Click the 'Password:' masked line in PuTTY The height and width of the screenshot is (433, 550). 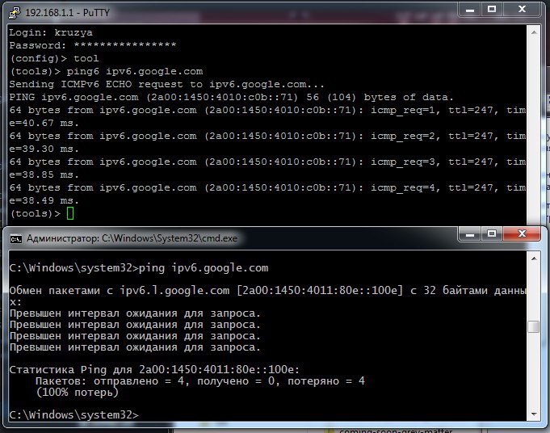(93, 45)
